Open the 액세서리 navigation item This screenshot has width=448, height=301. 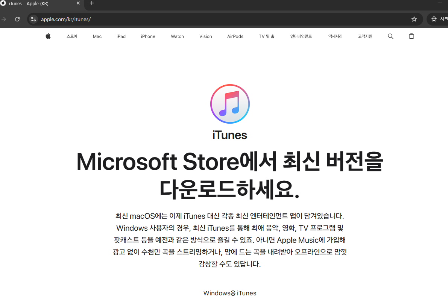336,36
